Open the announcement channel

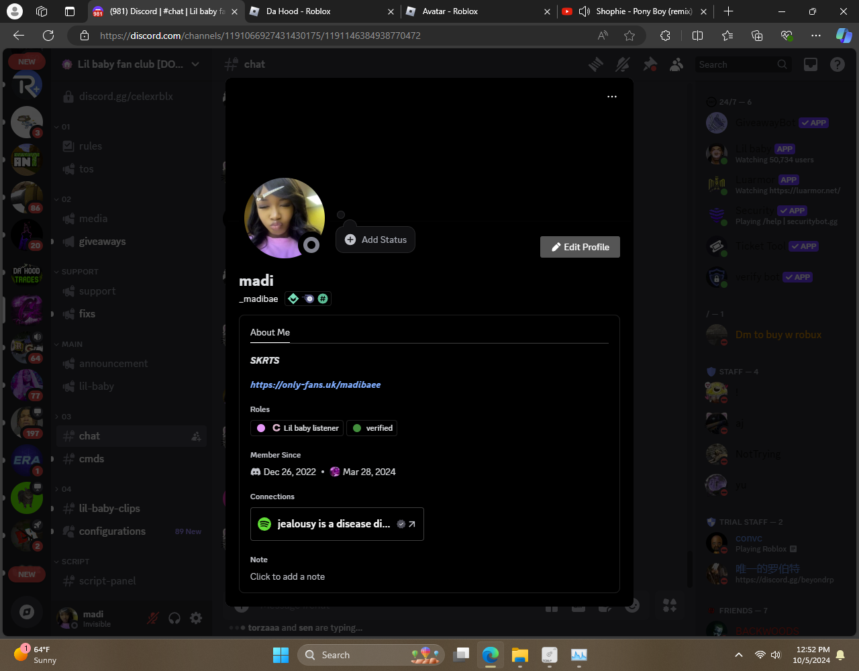click(131, 364)
